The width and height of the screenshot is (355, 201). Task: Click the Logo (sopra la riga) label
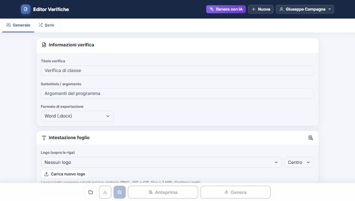pos(58,152)
